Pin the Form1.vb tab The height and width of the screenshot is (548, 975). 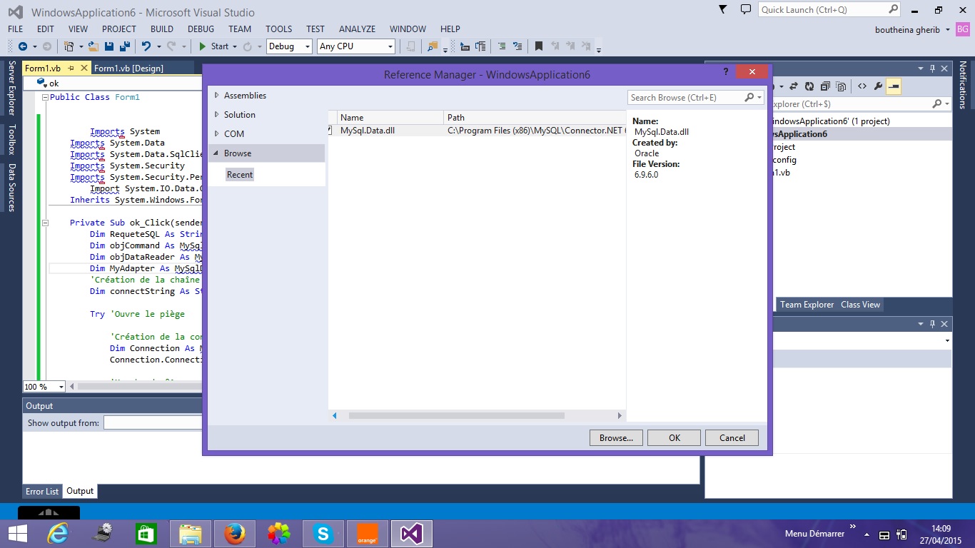[71, 68]
